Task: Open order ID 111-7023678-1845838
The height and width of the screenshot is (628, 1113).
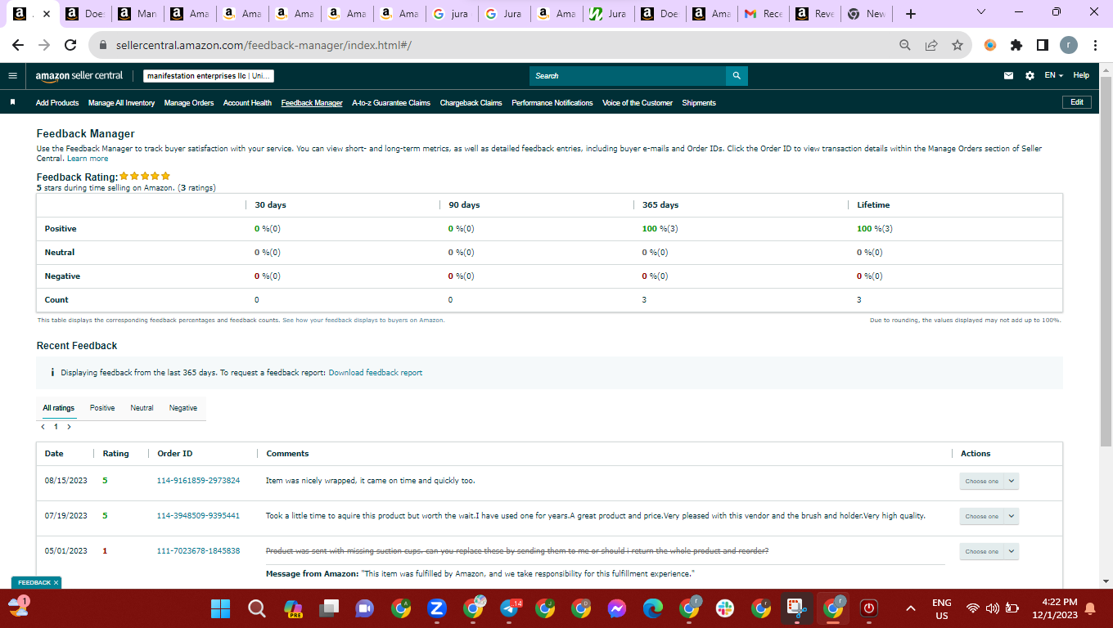Action: (198, 551)
